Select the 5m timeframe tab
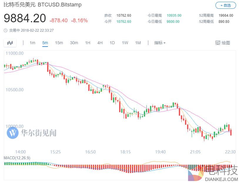 point(45,43)
